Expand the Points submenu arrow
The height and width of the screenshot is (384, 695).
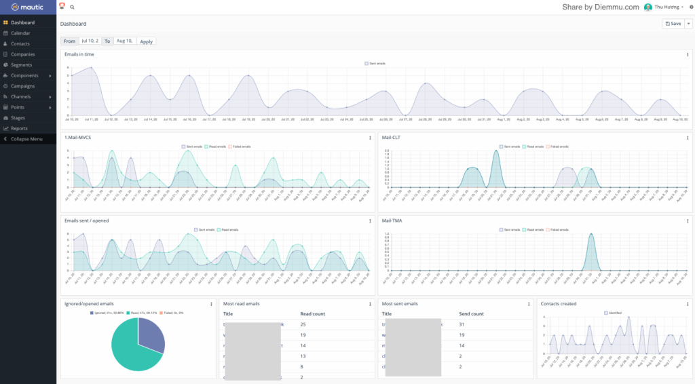(50, 107)
